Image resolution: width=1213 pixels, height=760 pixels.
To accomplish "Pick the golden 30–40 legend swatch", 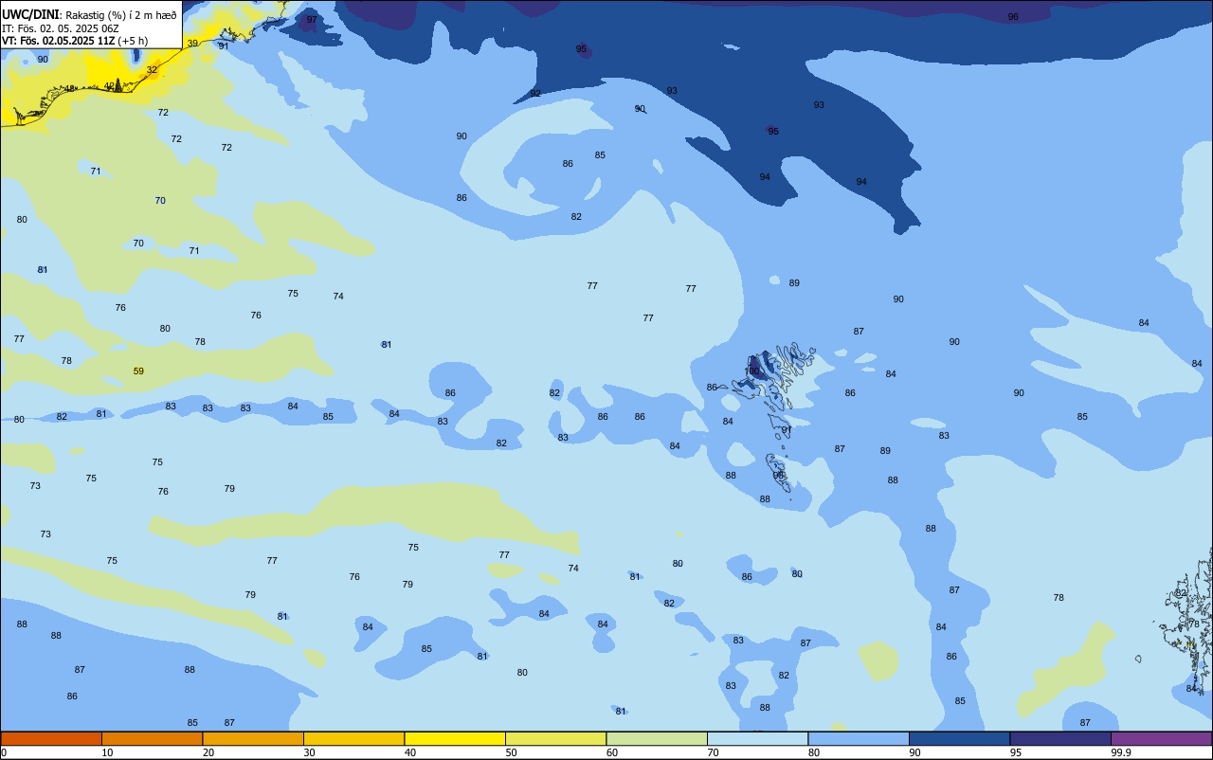I will click(353, 738).
